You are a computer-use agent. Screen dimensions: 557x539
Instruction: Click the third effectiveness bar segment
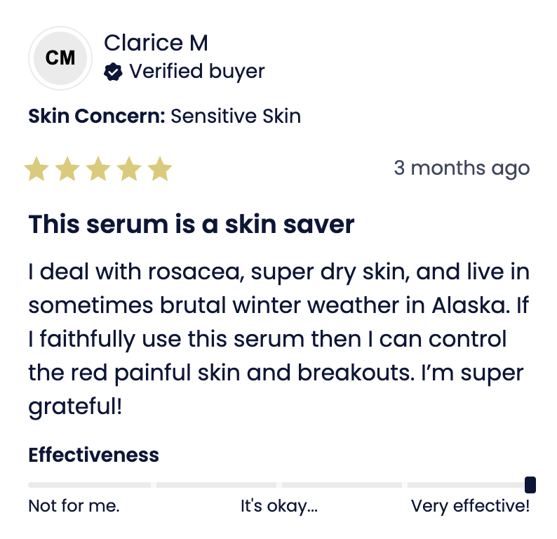tap(342, 485)
